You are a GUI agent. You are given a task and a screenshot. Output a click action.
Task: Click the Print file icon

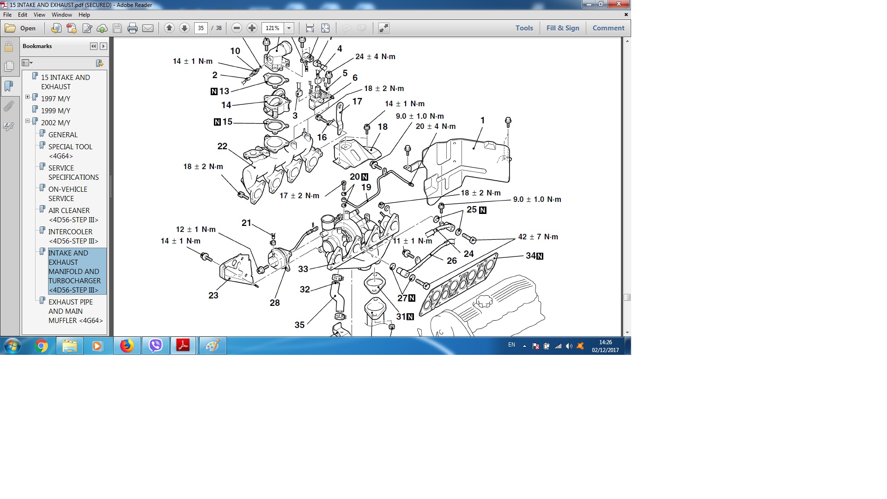pos(133,28)
